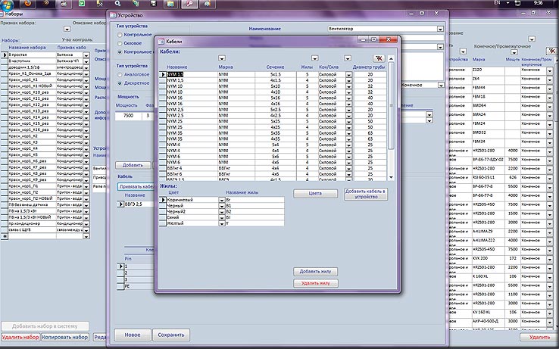
Task: Expand Конечное dropdown in Z120 row
Action: [550, 70]
